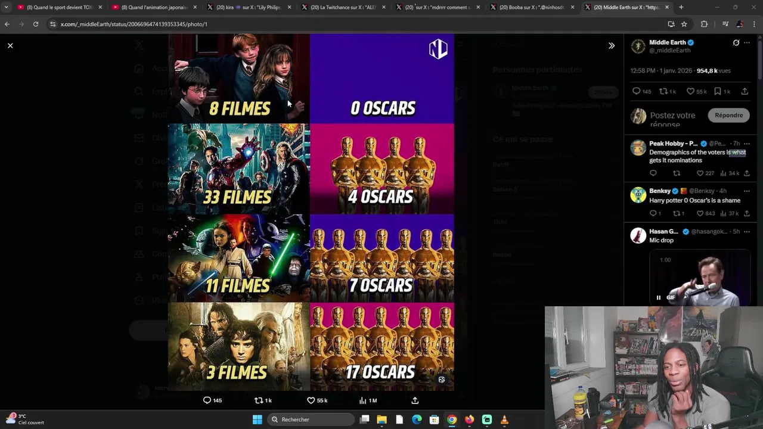Repost via the sidebar repost icon (1 k)

coord(663,91)
